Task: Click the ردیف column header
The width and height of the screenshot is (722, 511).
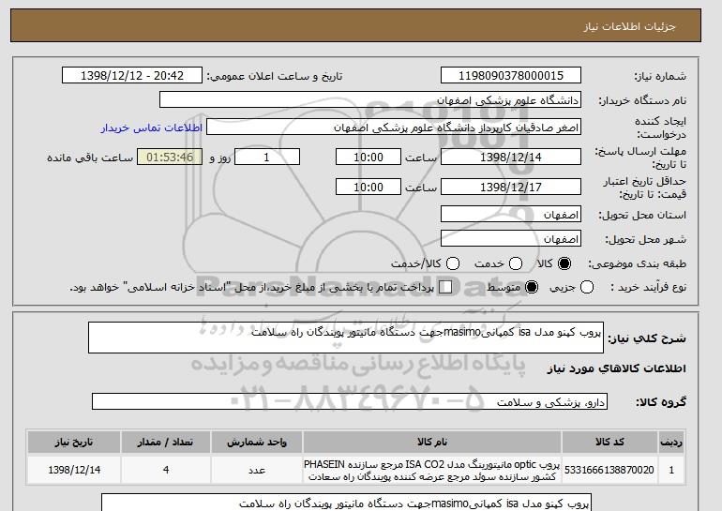Action: [671, 442]
